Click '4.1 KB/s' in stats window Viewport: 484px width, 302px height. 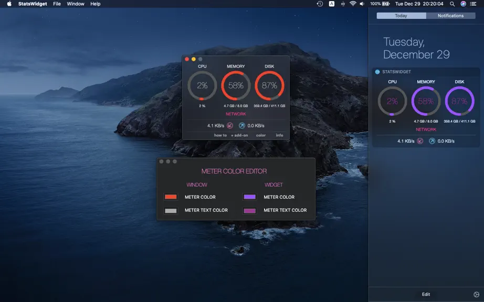[x=216, y=126]
